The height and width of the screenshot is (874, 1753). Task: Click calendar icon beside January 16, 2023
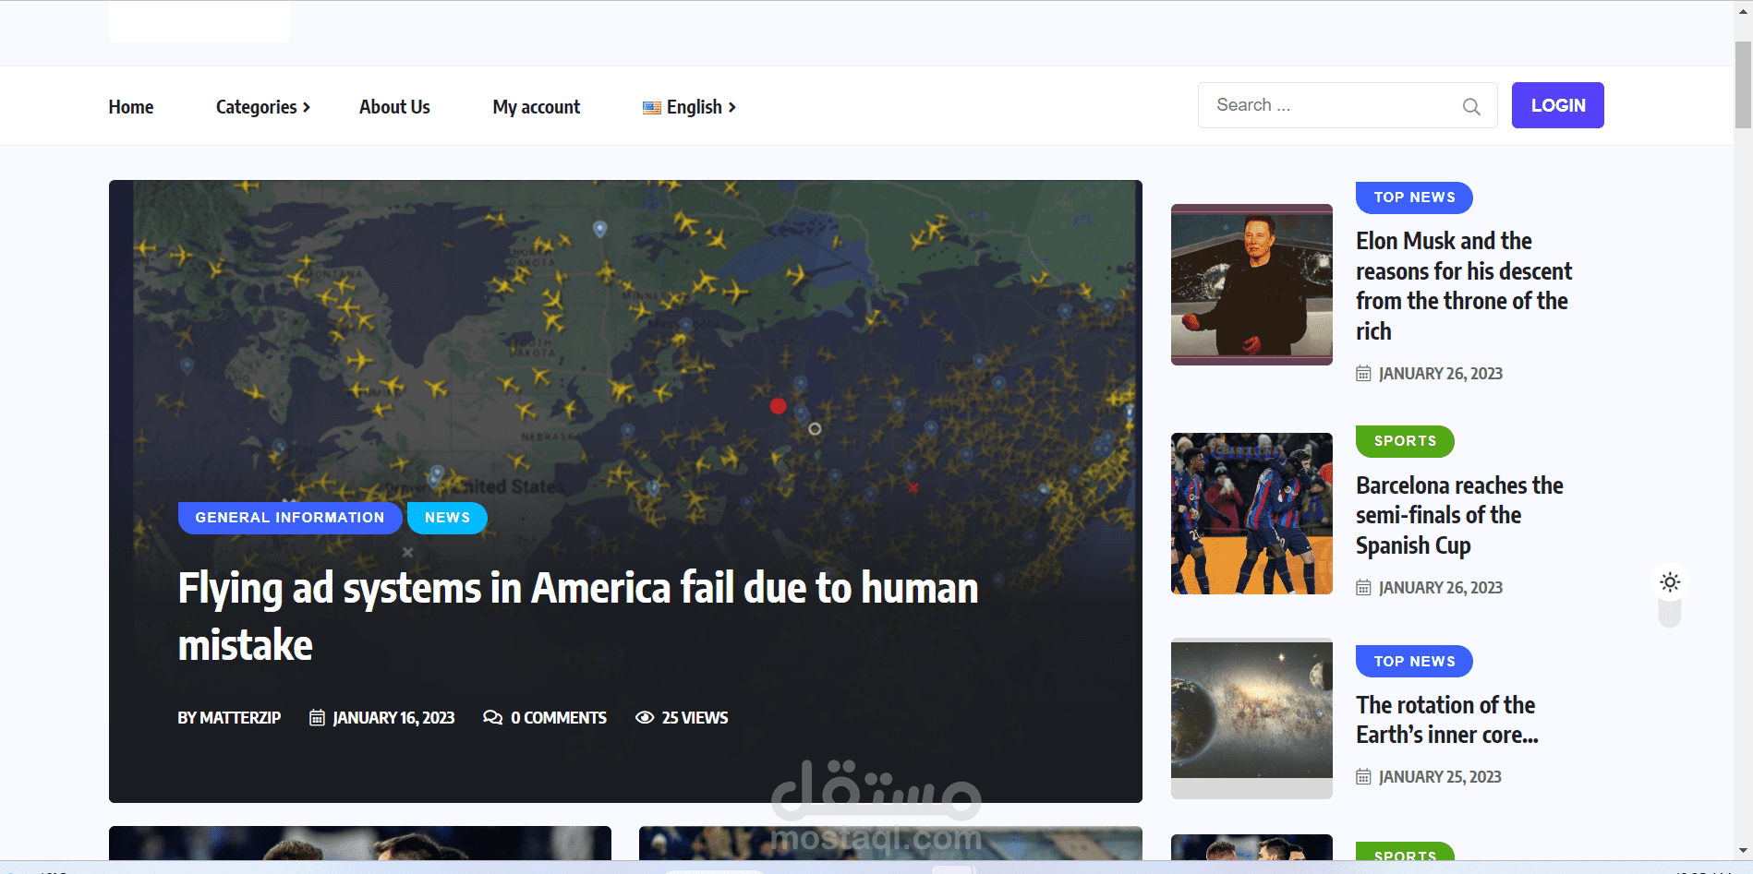pyautogui.click(x=317, y=718)
